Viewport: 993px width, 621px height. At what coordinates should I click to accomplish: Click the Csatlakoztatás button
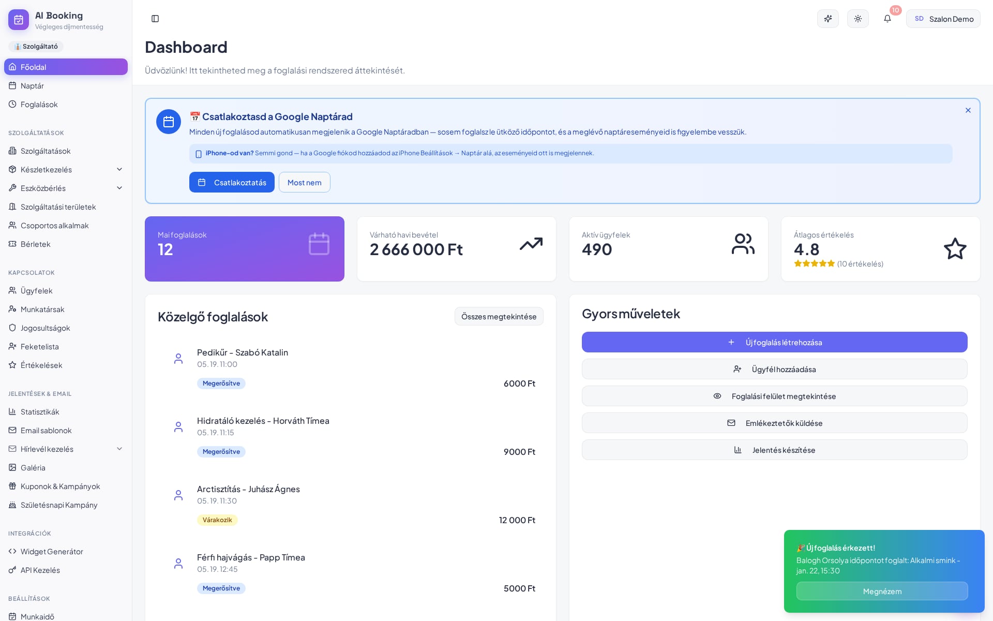point(232,182)
